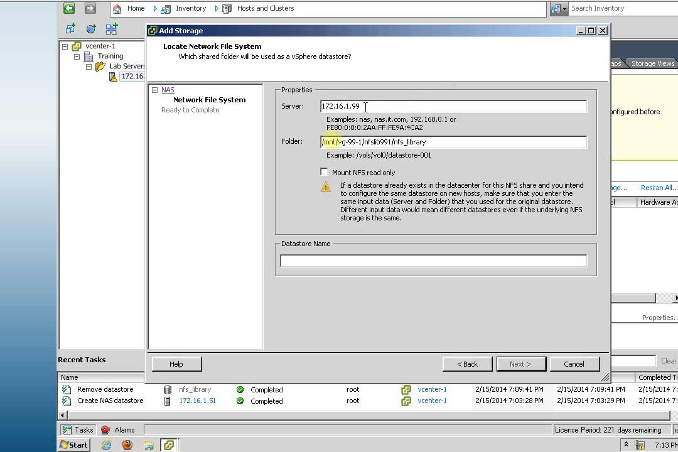
Task: Select the vSphere Client taskbar button
Action: tap(169, 444)
